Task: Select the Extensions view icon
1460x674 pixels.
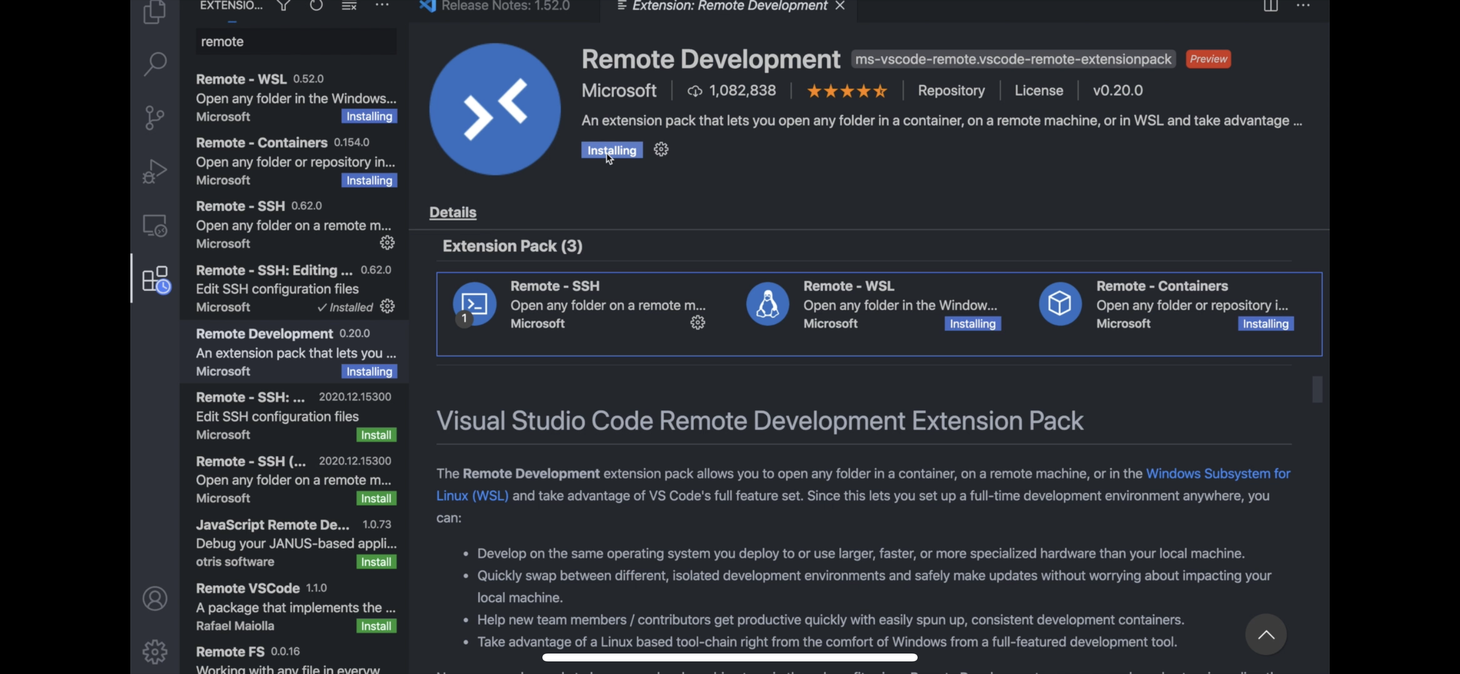Action: [156, 280]
